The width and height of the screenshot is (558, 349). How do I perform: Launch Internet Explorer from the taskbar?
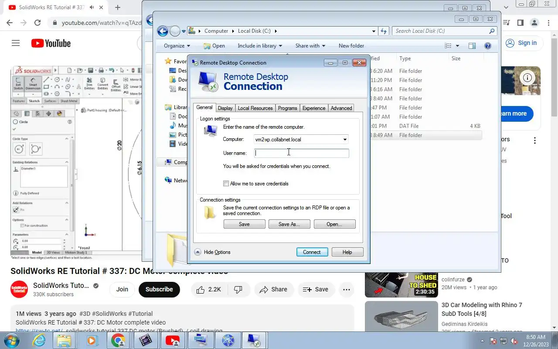click(39, 340)
